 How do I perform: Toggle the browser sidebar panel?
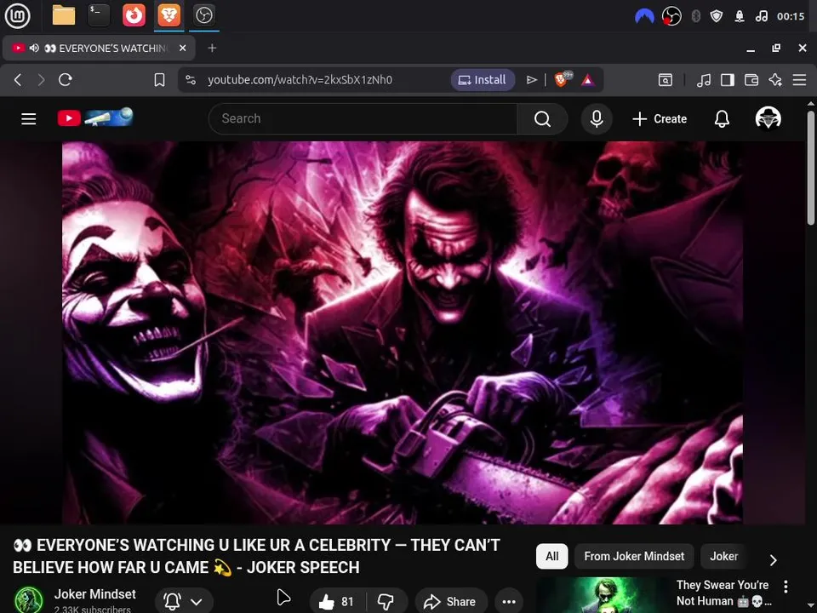pos(728,80)
